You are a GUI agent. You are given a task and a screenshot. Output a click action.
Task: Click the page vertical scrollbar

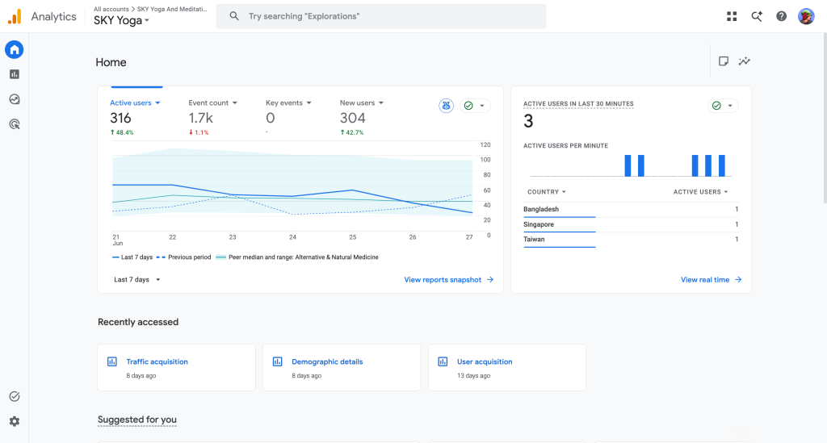click(x=825, y=119)
